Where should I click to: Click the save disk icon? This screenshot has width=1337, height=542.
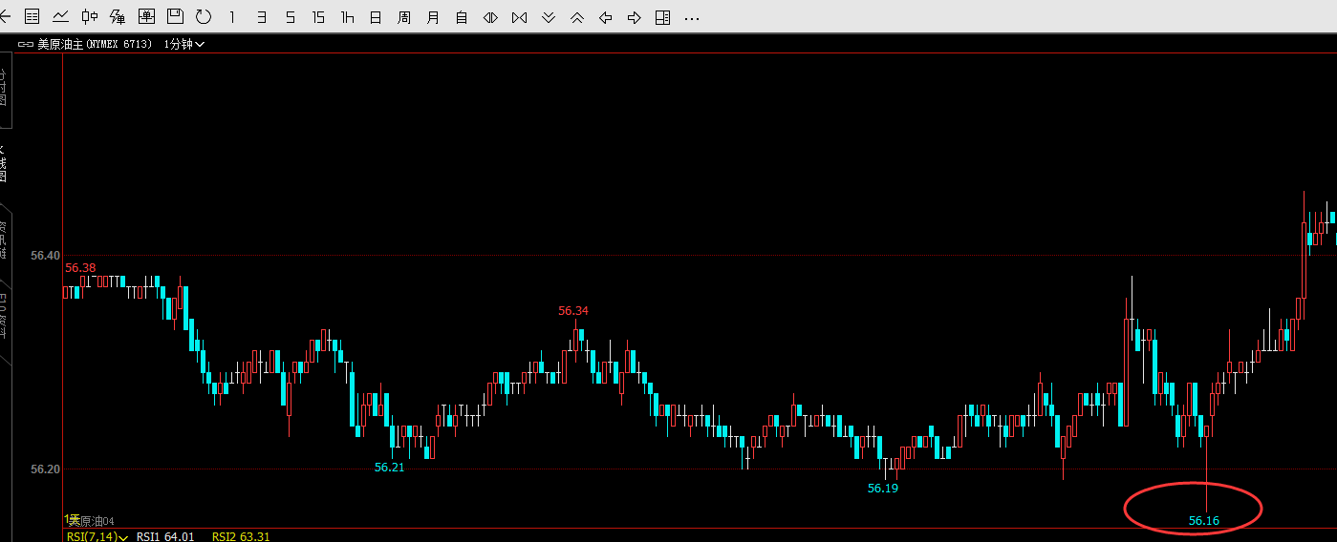[175, 17]
